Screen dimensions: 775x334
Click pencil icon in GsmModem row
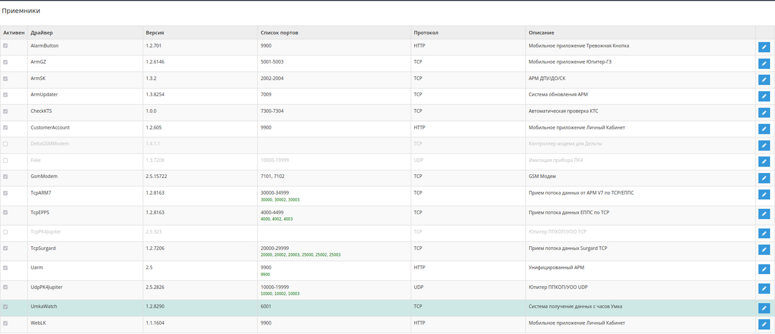coord(763,178)
